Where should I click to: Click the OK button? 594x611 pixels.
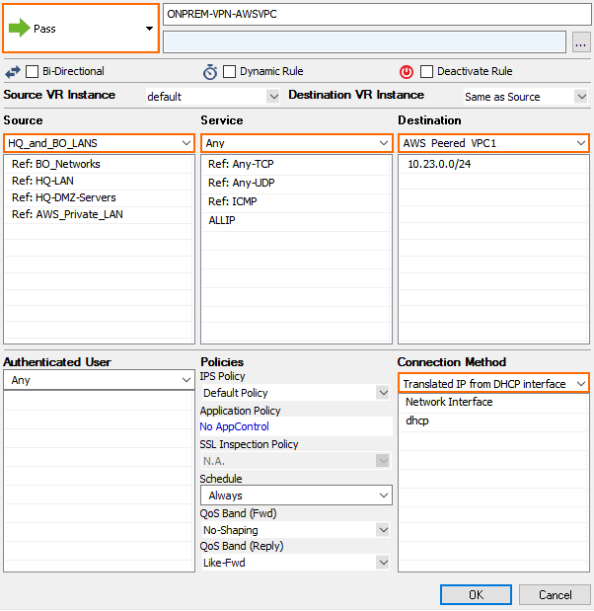(x=476, y=594)
